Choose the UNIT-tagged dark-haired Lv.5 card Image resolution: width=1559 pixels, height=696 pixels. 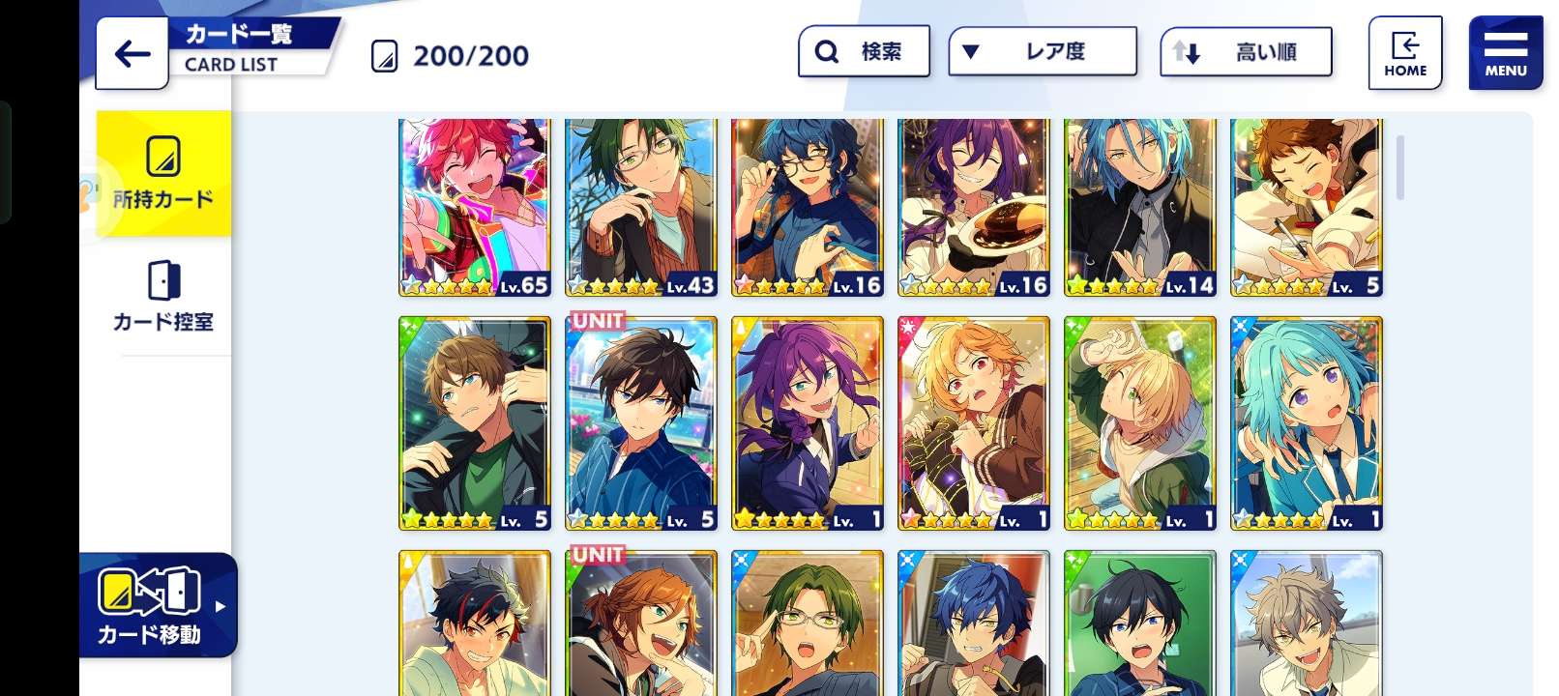(641, 423)
